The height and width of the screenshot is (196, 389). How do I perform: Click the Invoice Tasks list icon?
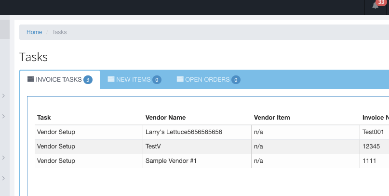[x=31, y=79]
